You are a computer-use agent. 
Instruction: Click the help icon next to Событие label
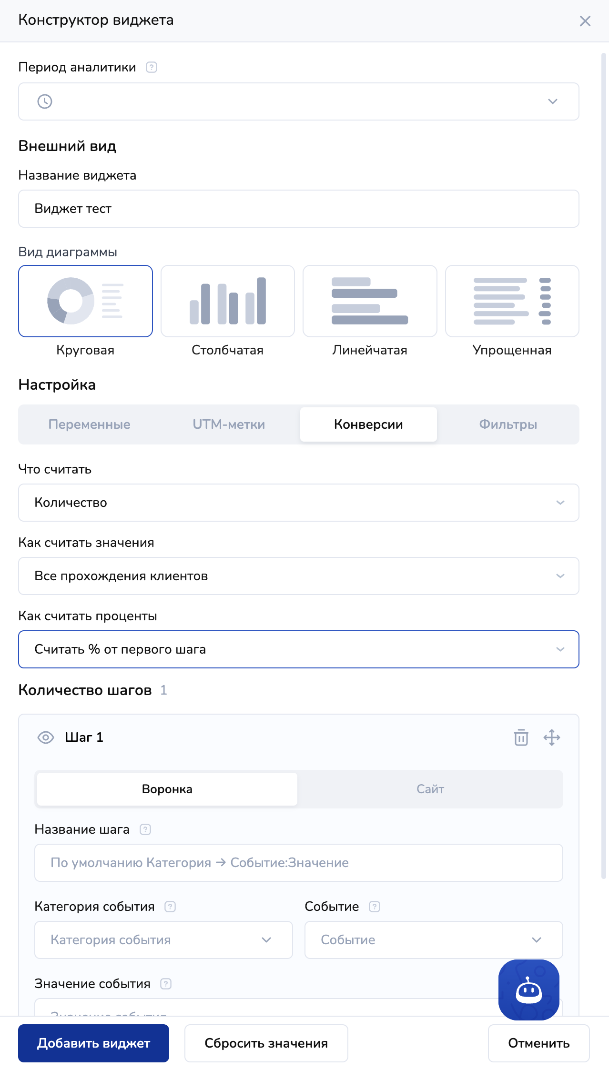[x=375, y=907]
